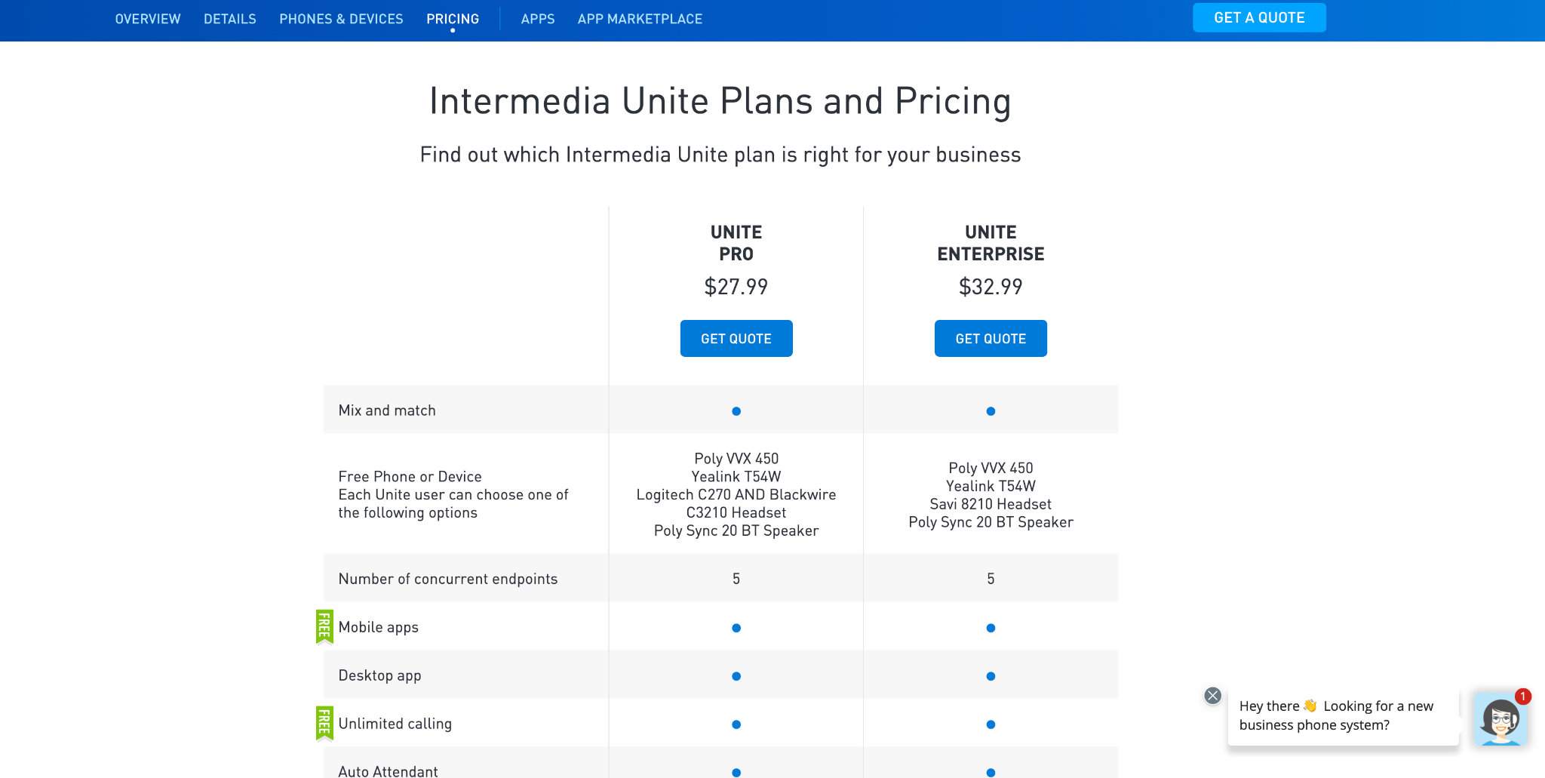Click the Desktop app dot under Unite Enterprise

pyautogui.click(x=991, y=676)
